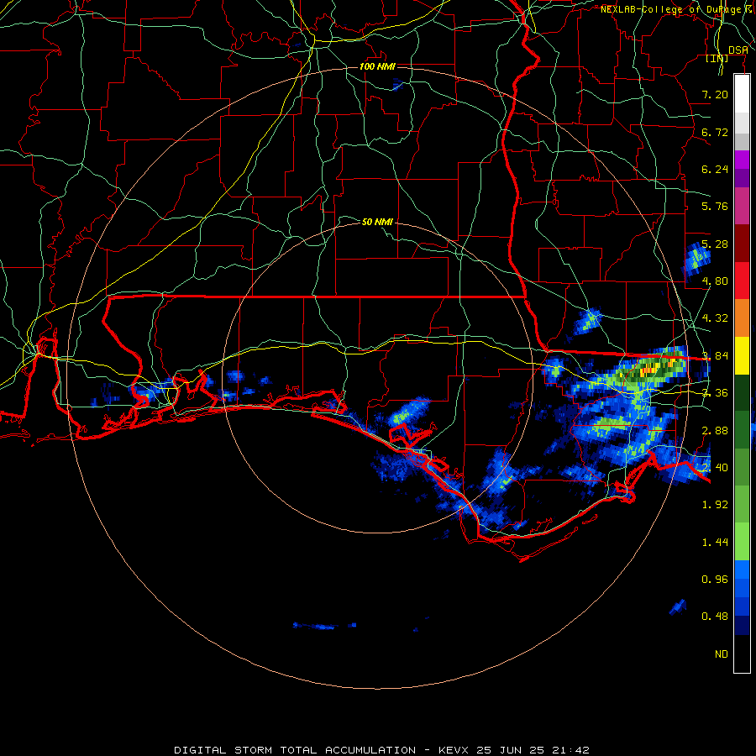The image size is (756, 756).
Task: Click the 50 NMI range ring label
Action: point(377,222)
